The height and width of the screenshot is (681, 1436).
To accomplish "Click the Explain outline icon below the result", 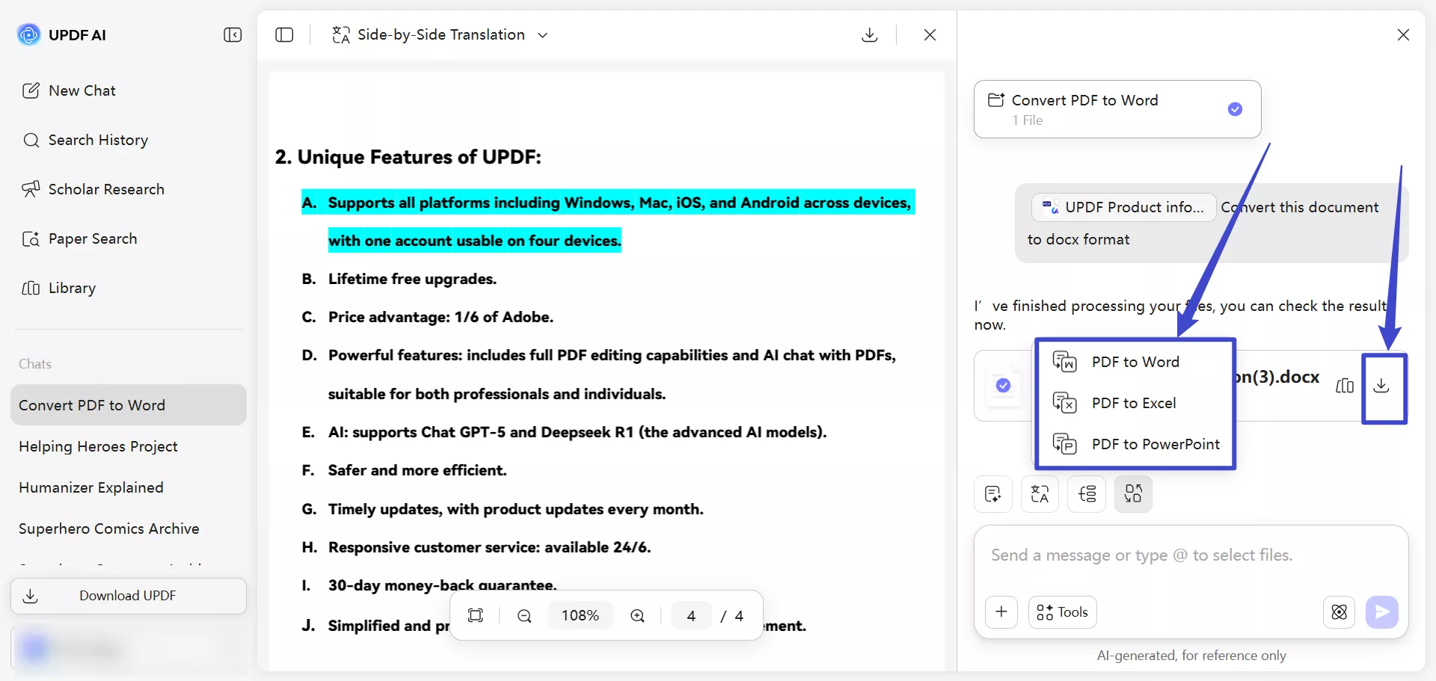I will click(x=1087, y=494).
